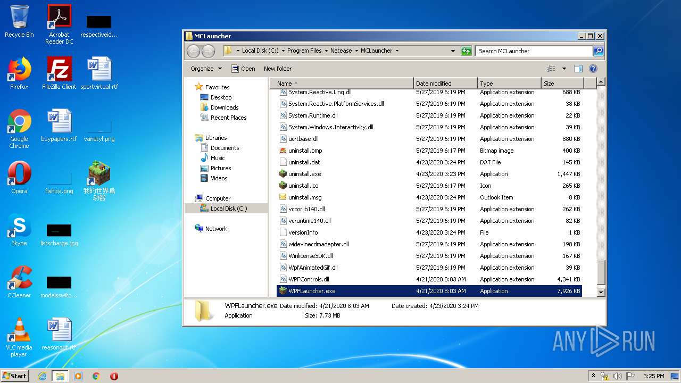Click the Chrome icon in the taskbar
The width and height of the screenshot is (681, 383).
pos(96,376)
